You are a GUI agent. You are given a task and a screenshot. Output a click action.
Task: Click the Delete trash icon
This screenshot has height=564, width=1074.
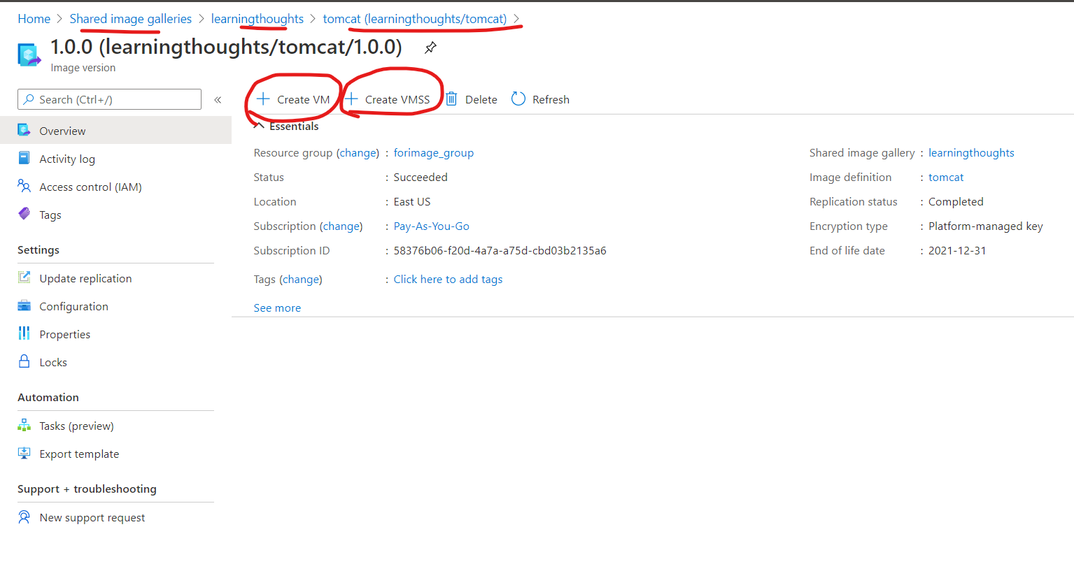click(452, 99)
